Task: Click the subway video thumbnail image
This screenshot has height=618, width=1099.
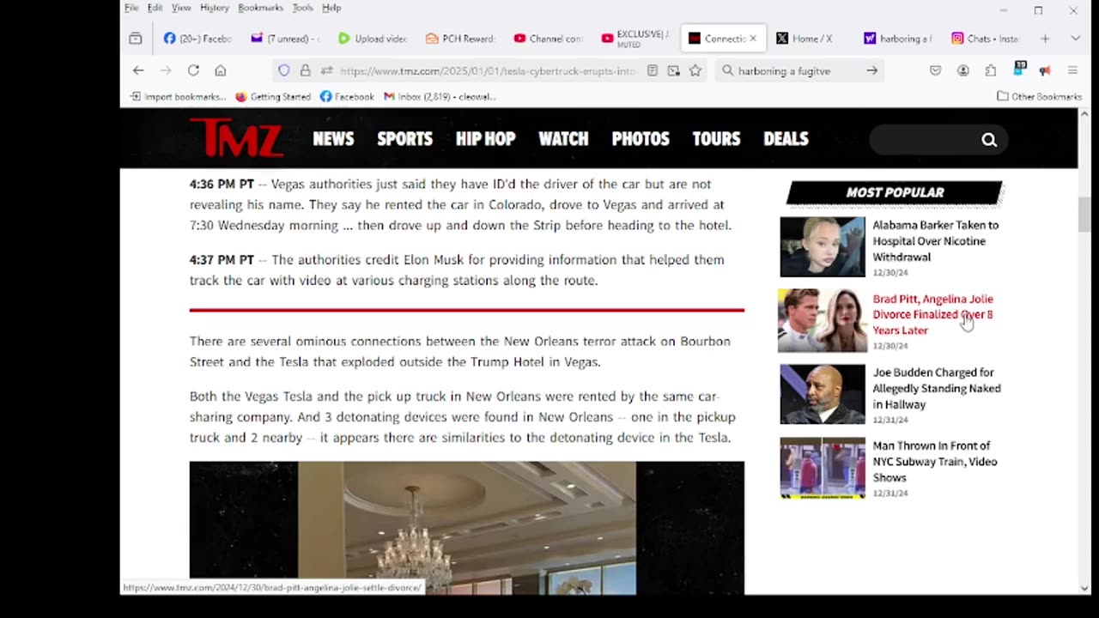Action: [x=823, y=468]
